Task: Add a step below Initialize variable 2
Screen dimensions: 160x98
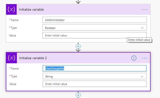Action: point(78,95)
